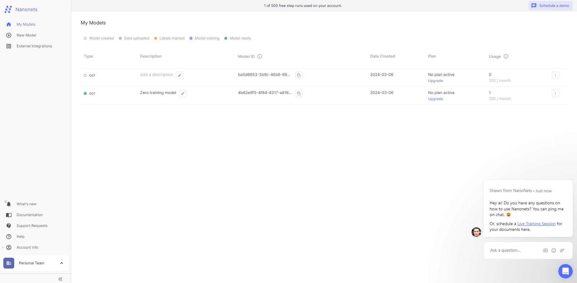Copy model ID starting 4b62e9f5
Image resolution: width=577 pixels, height=283 pixels.
(299, 93)
